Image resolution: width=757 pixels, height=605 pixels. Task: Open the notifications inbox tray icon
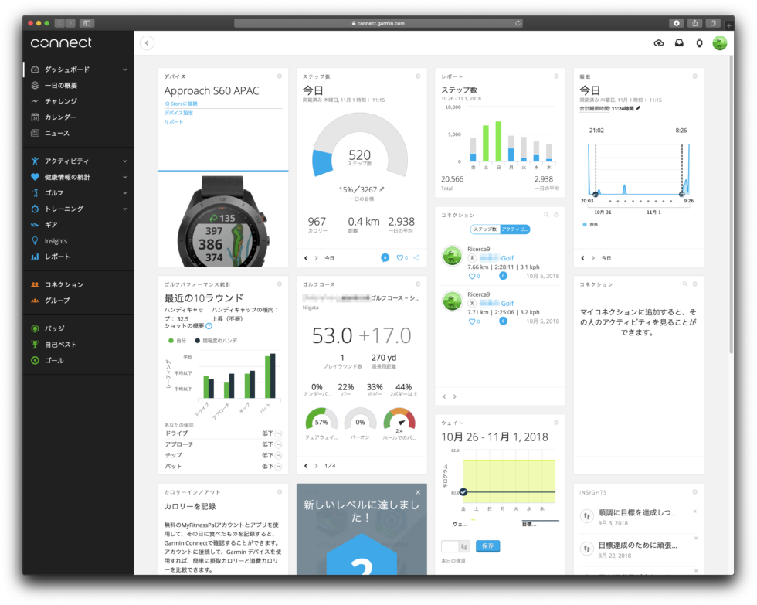(x=679, y=43)
